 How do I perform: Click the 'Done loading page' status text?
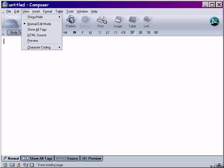pos(50,165)
